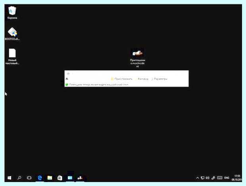Image resolution: width=246 pixels, height=186 pixels.
Task: Open Microsoft Store from taskbar
Action: click(x=60, y=178)
